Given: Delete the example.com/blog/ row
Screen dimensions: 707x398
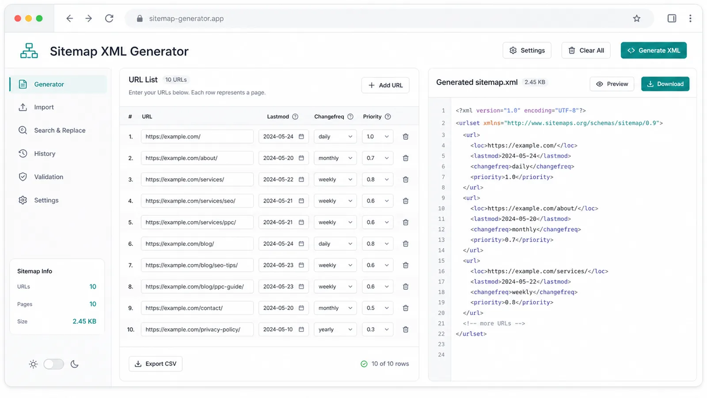Looking at the screenshot, I should (405, 244).
